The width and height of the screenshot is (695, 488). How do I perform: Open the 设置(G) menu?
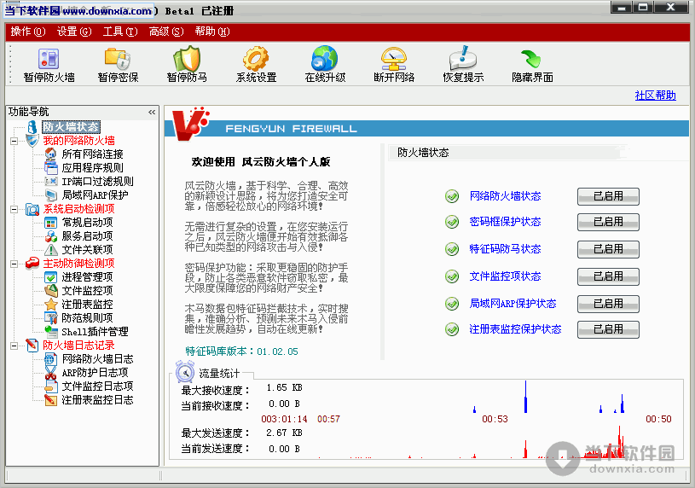pos(74,32)
